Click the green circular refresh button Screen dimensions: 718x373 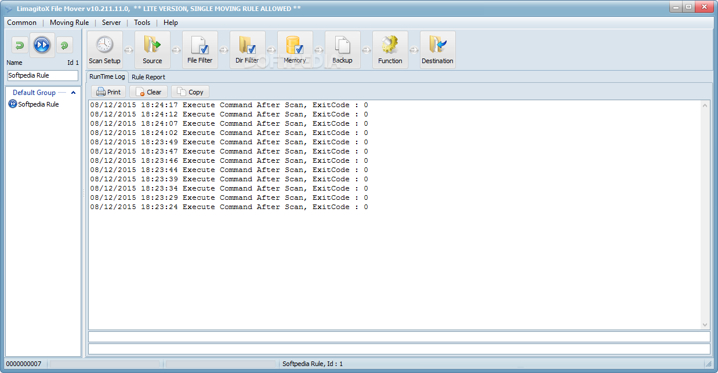64,45
